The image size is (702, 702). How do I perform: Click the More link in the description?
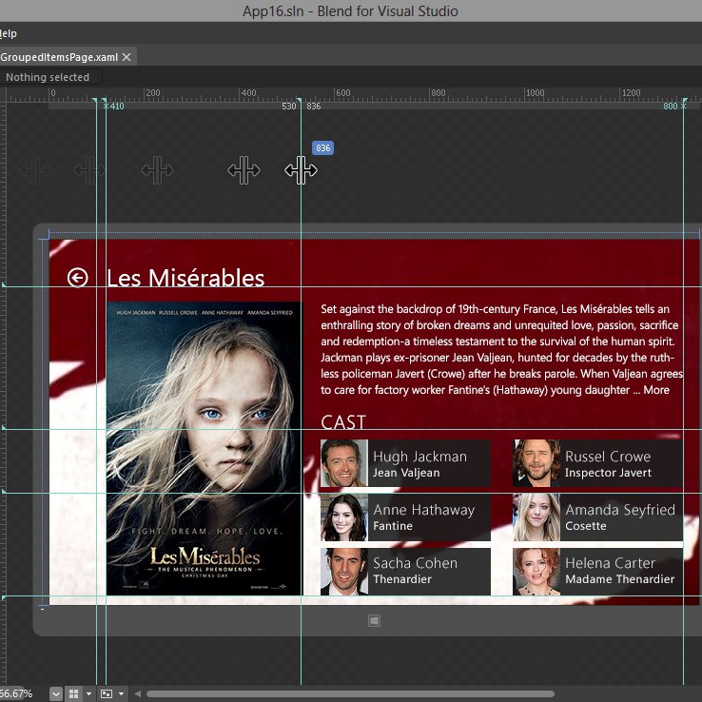coord(656,390)
